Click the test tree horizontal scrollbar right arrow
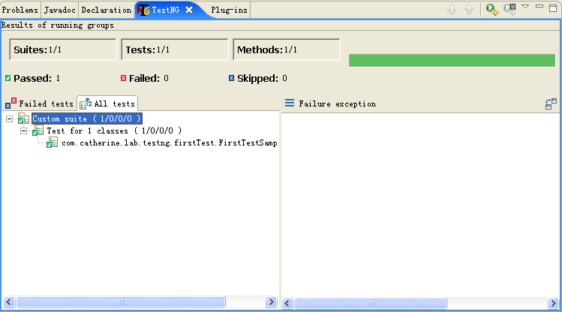Image resolution: width=562 pixels, height=312 pixels. click(271, 302)
